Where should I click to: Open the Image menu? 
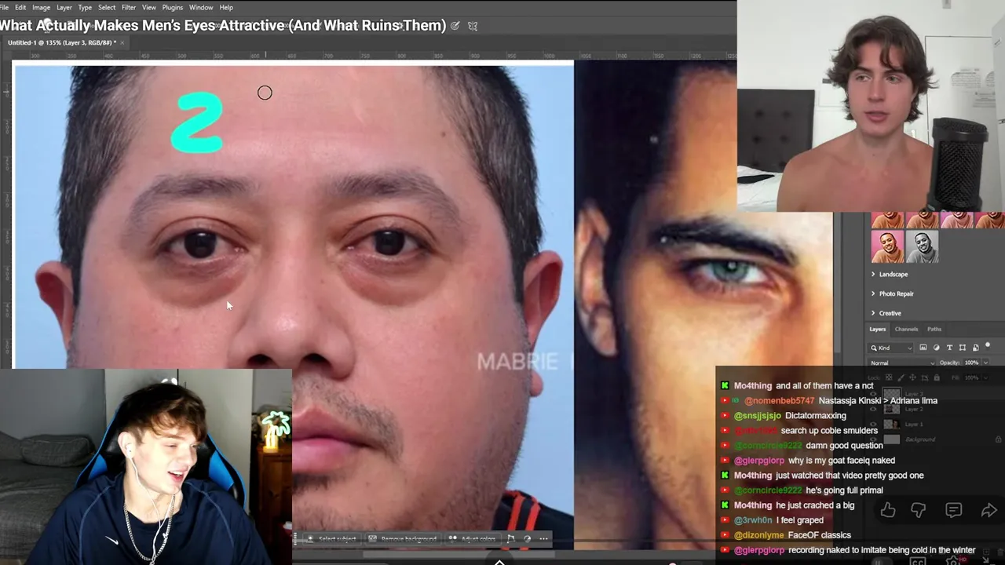41,7
